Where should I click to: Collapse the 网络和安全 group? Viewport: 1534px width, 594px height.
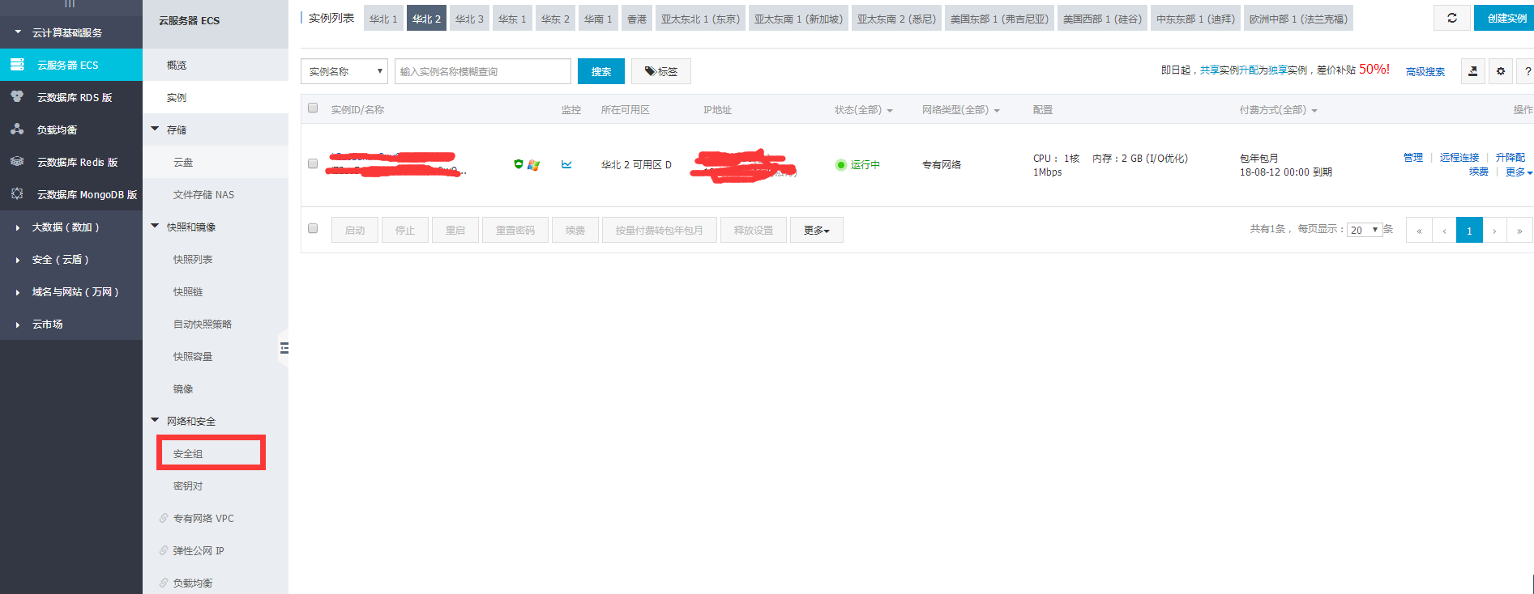click(x=216, y=421)
